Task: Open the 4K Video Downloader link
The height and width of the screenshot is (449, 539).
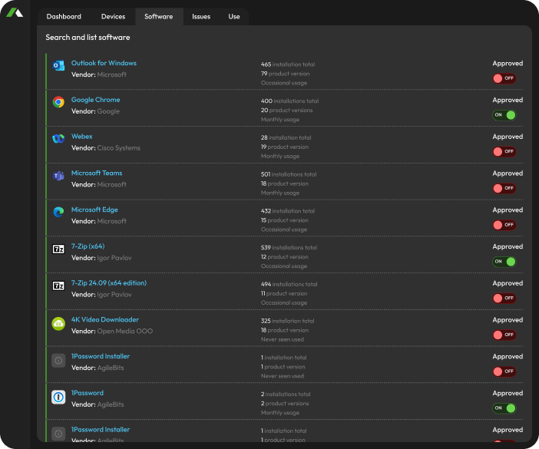Action: 105,319
